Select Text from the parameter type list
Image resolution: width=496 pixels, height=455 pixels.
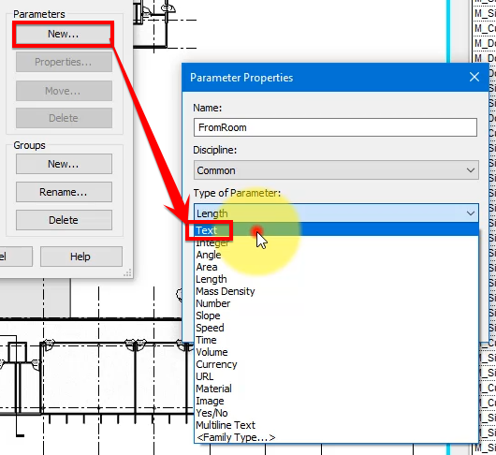point(336,230)
